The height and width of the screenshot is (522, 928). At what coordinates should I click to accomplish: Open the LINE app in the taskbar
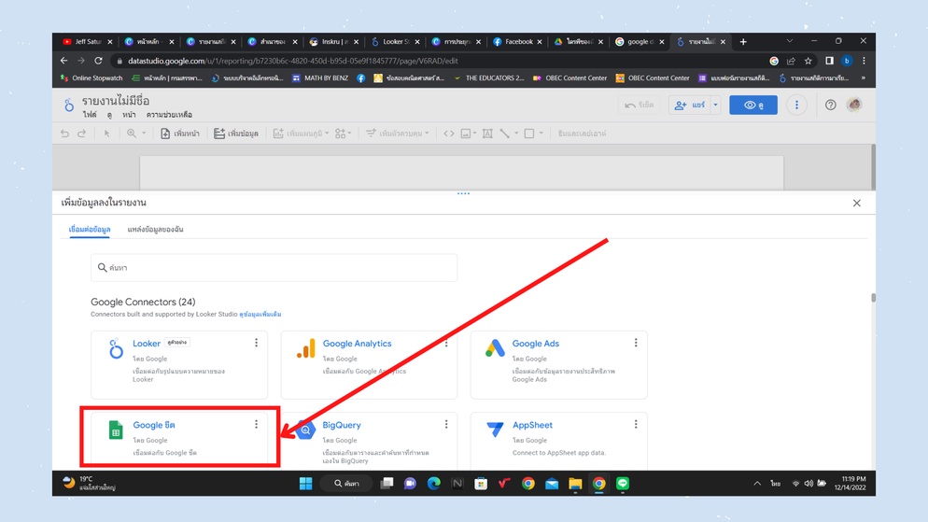pyautogui.click(x=623, y=484)
